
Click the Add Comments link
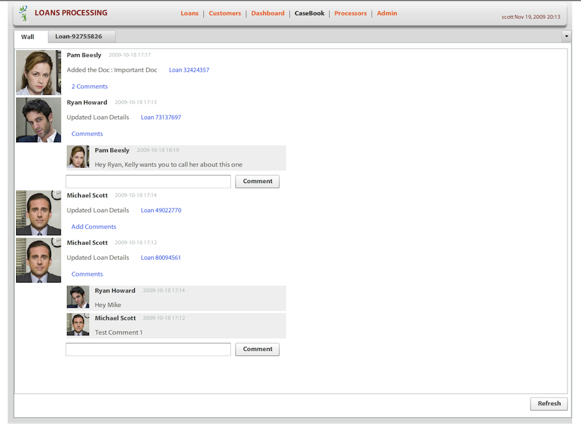coord(94,226)
